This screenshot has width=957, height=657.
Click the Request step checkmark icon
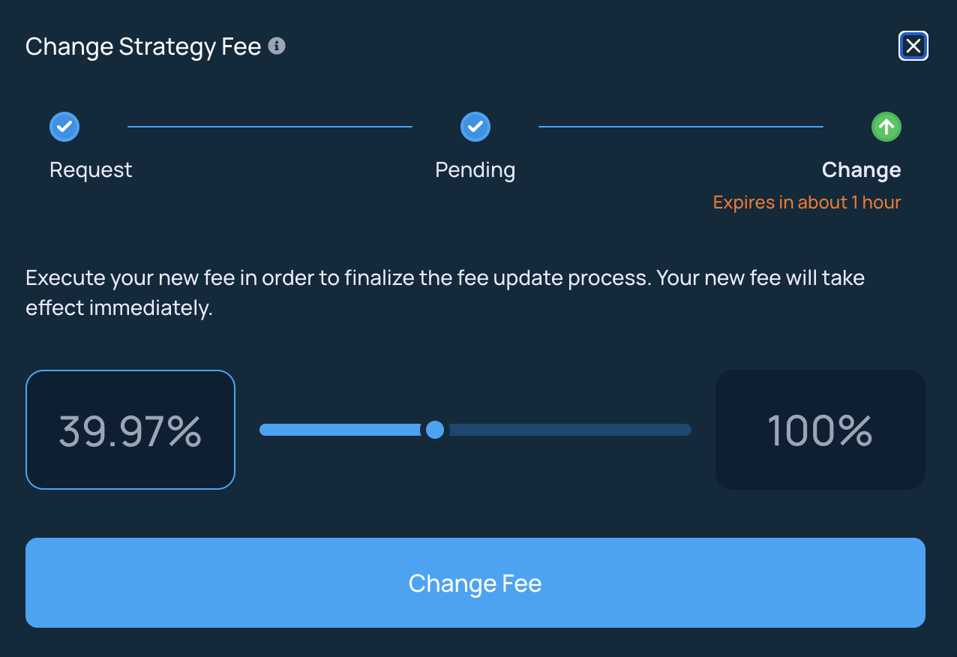point(64,127)
